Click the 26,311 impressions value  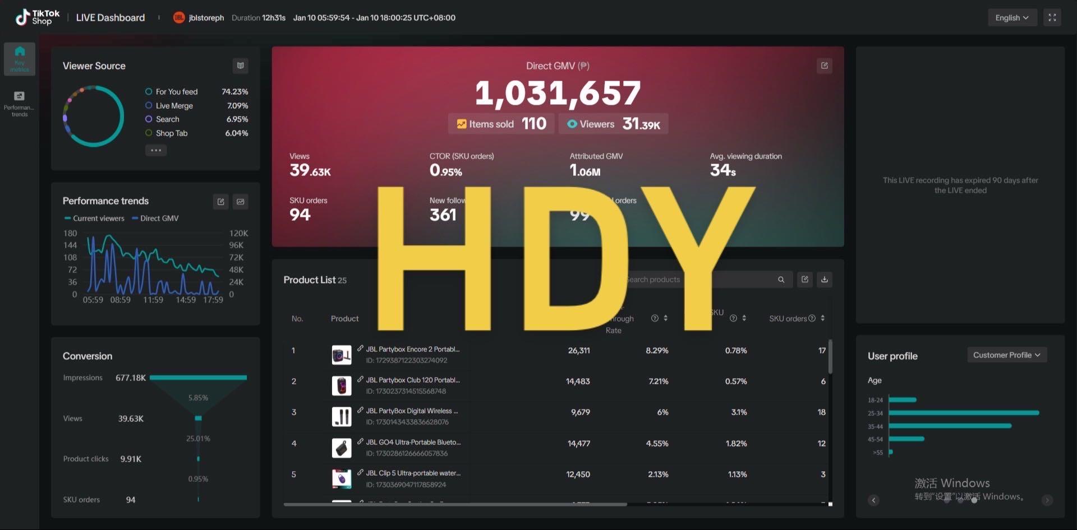(579, 350)
